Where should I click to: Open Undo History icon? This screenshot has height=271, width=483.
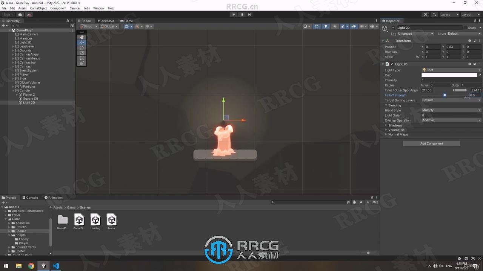pos(425,15)
